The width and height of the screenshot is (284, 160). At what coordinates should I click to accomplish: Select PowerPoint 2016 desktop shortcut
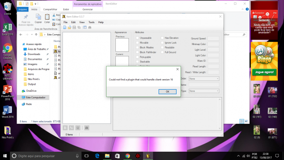pyautogui.click(x=7, y=92)
